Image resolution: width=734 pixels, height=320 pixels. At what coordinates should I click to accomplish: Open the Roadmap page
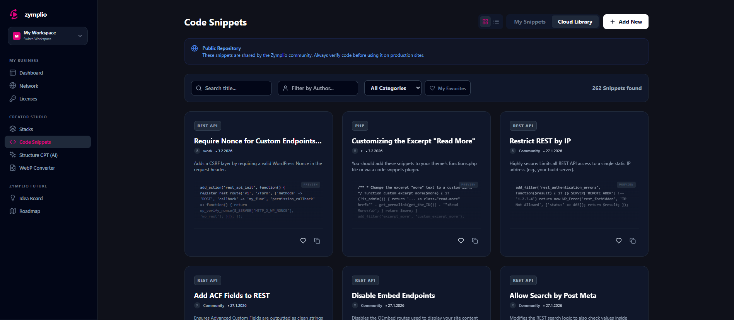[x=30, y=211]
